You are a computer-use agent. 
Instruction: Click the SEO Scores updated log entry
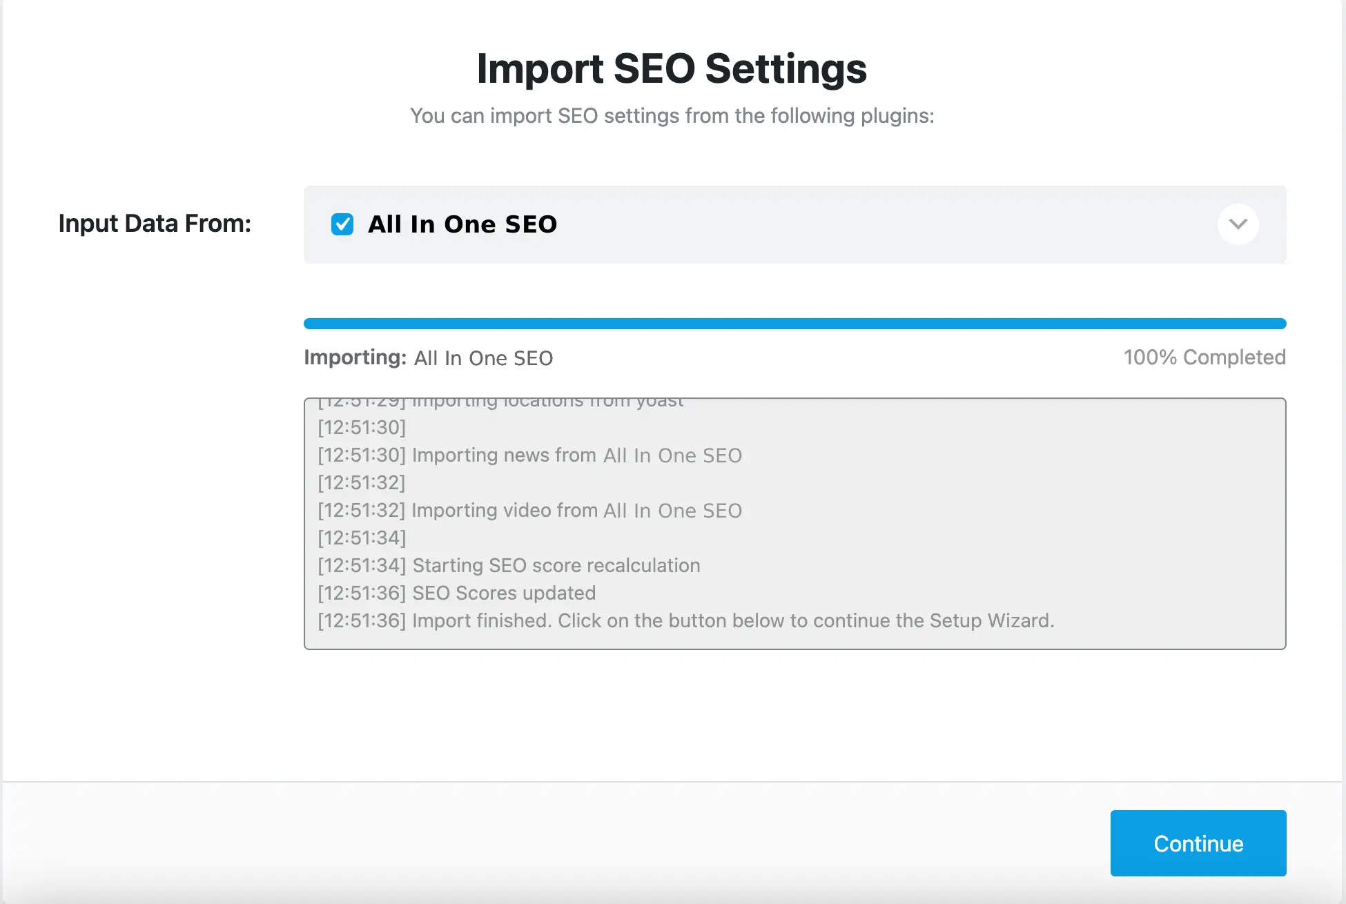pos(456,593)
